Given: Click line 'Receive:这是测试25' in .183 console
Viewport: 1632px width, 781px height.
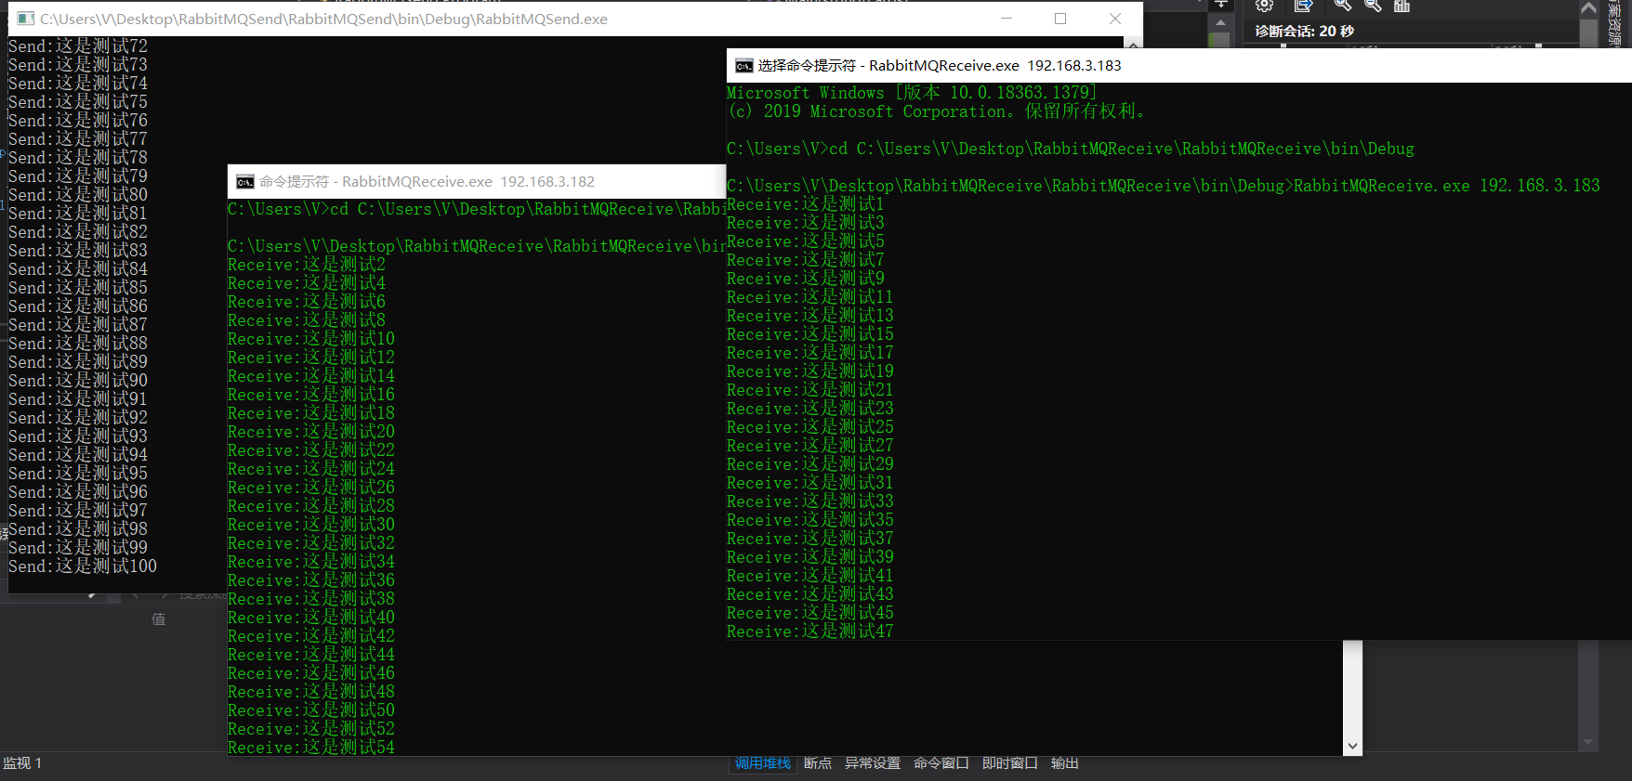Looking at the screenshot, I should [810, 427].
